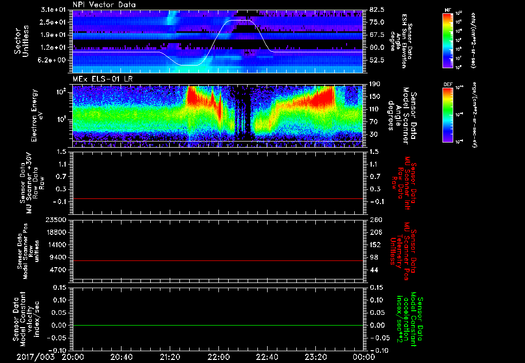Click the 'MEx ELS-01 LR' panel title
Image resolution: width=525 pixels, height=363 pixels.
(x=102, y=79)
